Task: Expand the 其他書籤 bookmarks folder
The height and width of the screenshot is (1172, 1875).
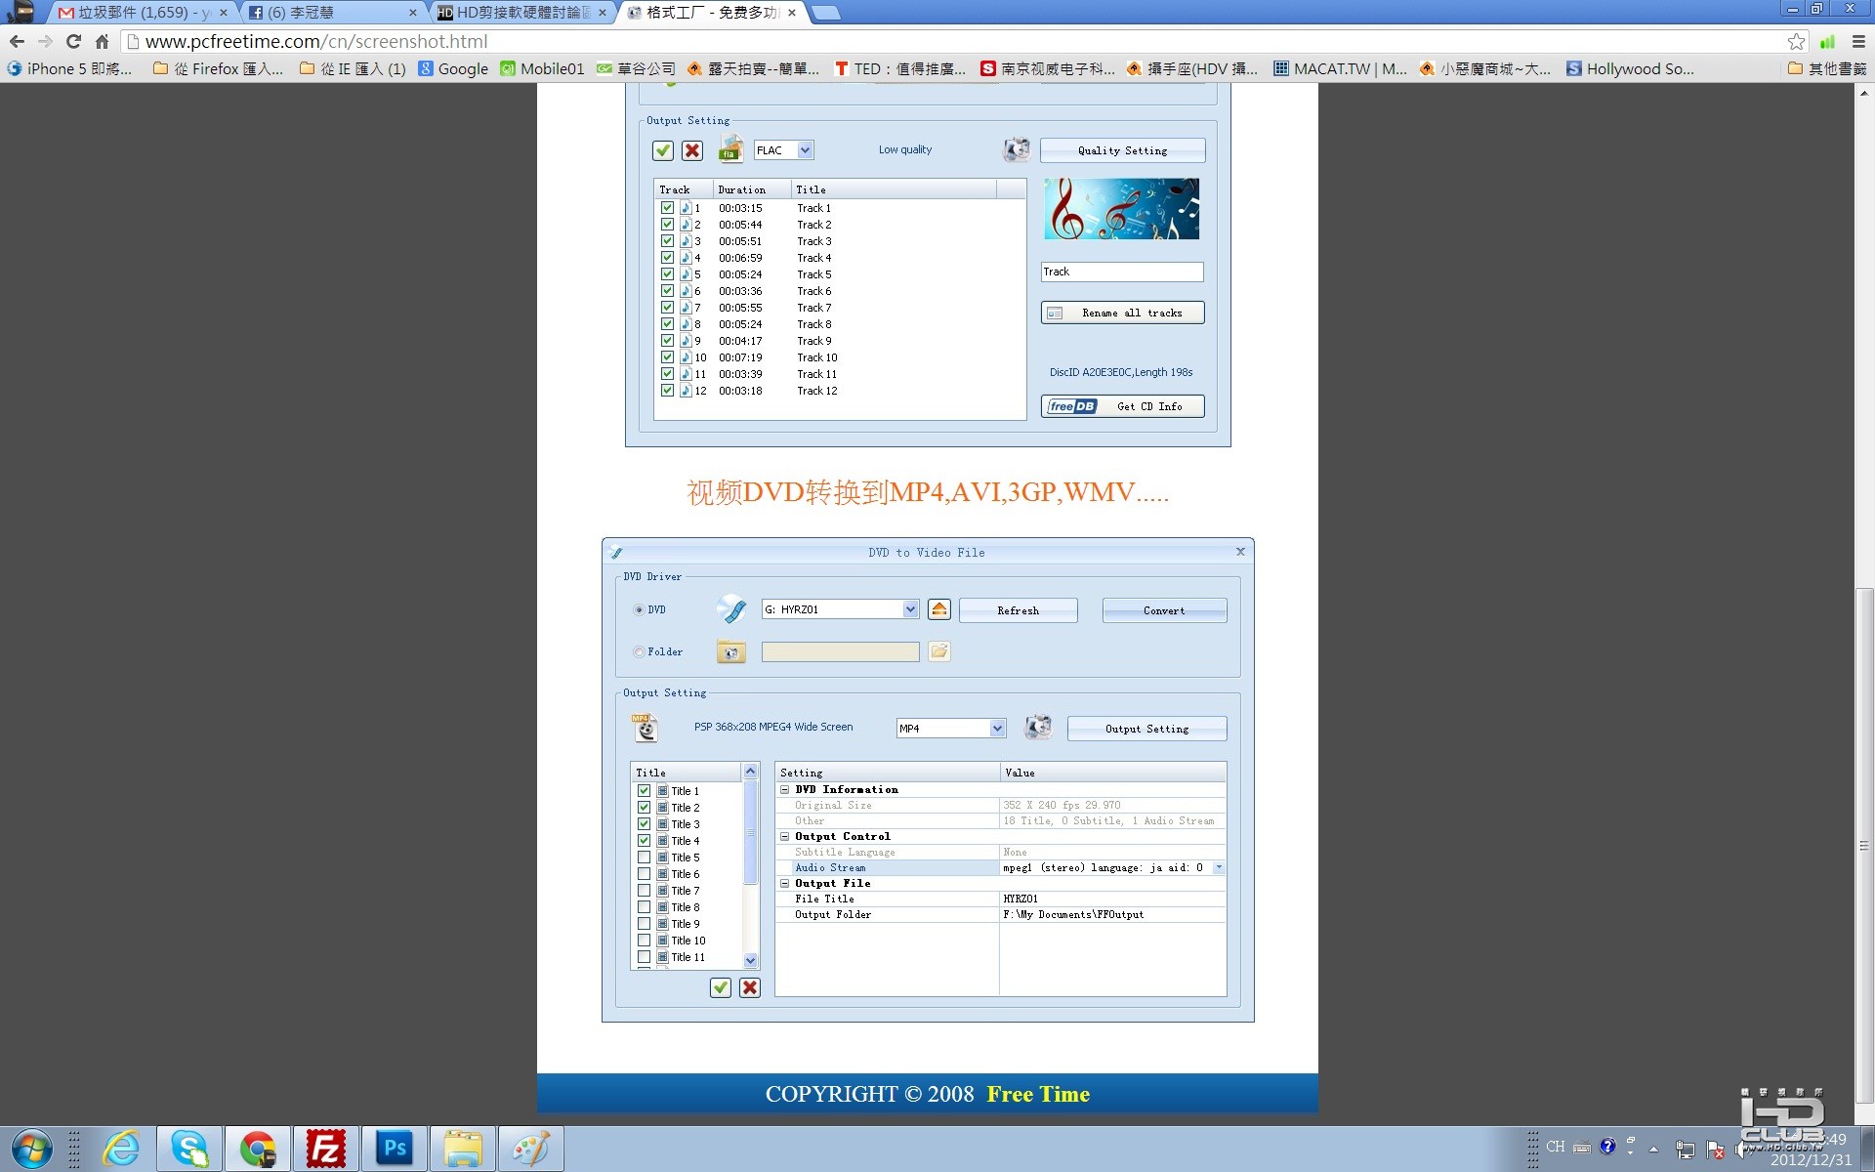Action: [1826, 68]
